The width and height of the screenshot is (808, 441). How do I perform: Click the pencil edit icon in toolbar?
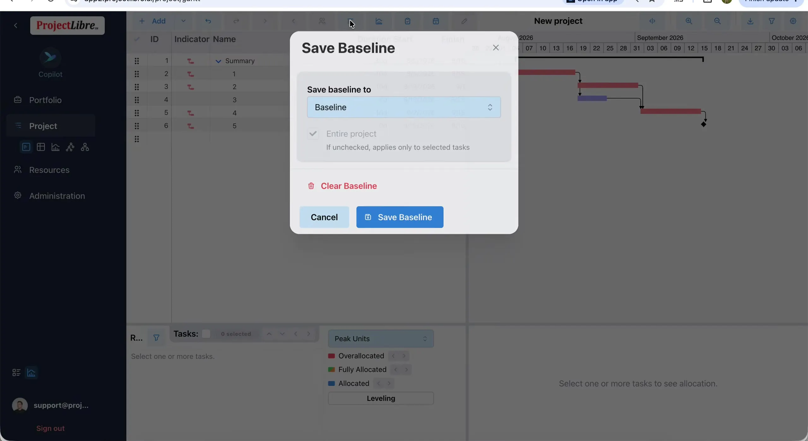[464, 21]
